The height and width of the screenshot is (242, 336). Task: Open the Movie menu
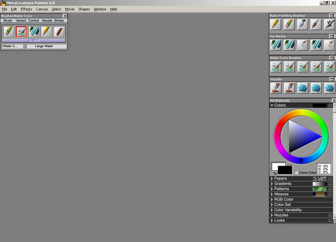pyautogui.click(x=70, y=9)
